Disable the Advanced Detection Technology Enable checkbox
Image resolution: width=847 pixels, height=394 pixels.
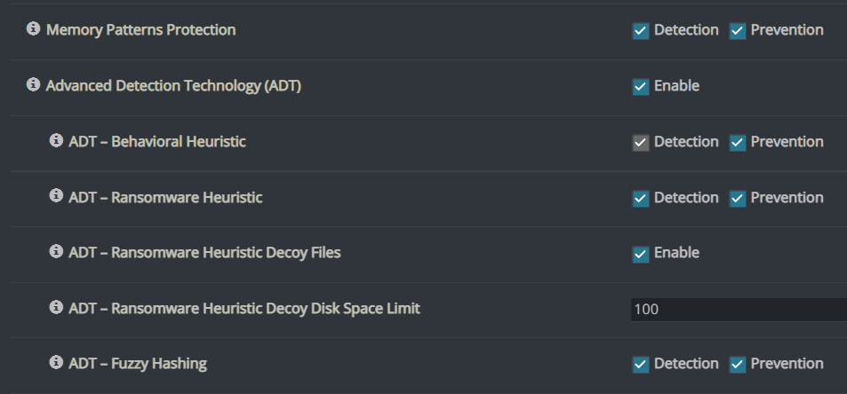(641, 87)
